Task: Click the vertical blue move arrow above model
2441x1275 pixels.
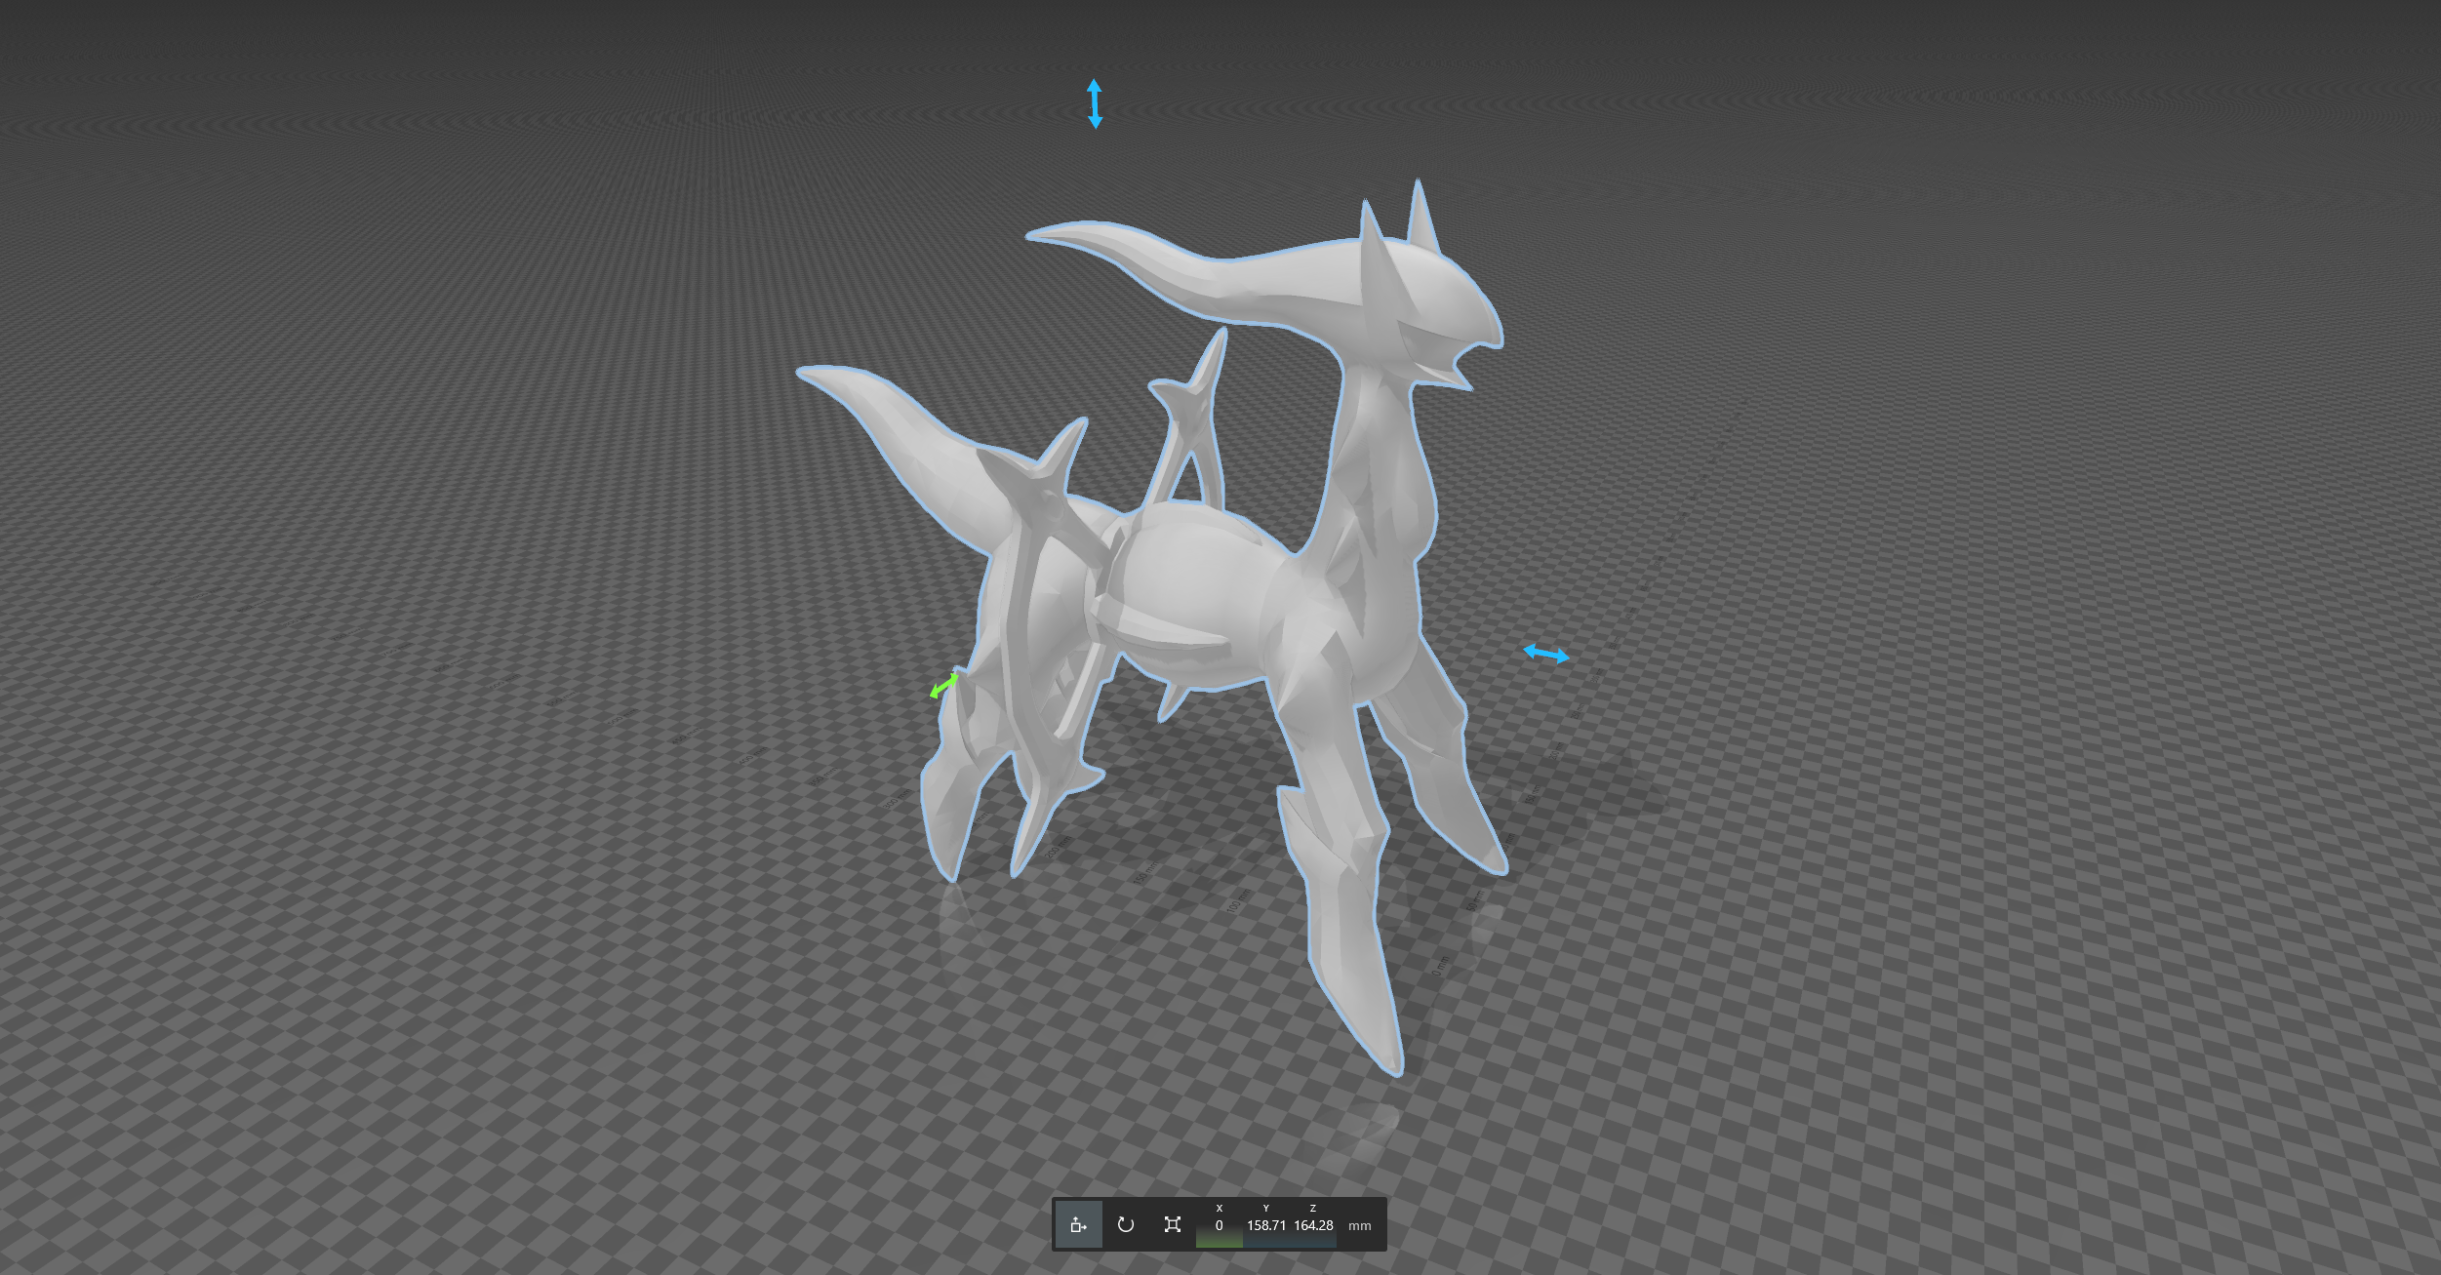Action: (1095, 104)
